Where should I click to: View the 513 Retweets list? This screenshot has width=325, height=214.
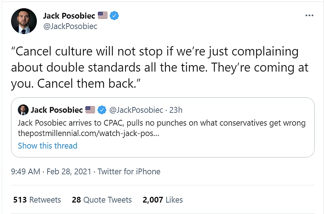click(37, 200)
